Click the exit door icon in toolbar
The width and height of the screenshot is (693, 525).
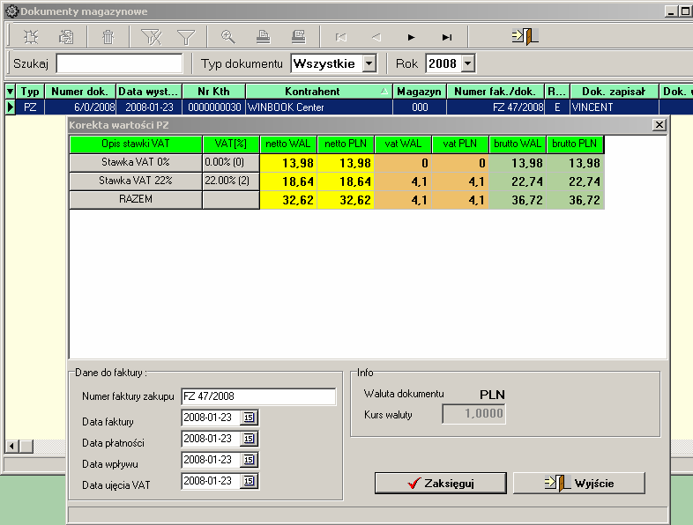pos(525,37)
